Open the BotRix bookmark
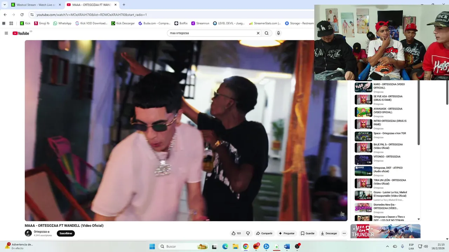 181,23
